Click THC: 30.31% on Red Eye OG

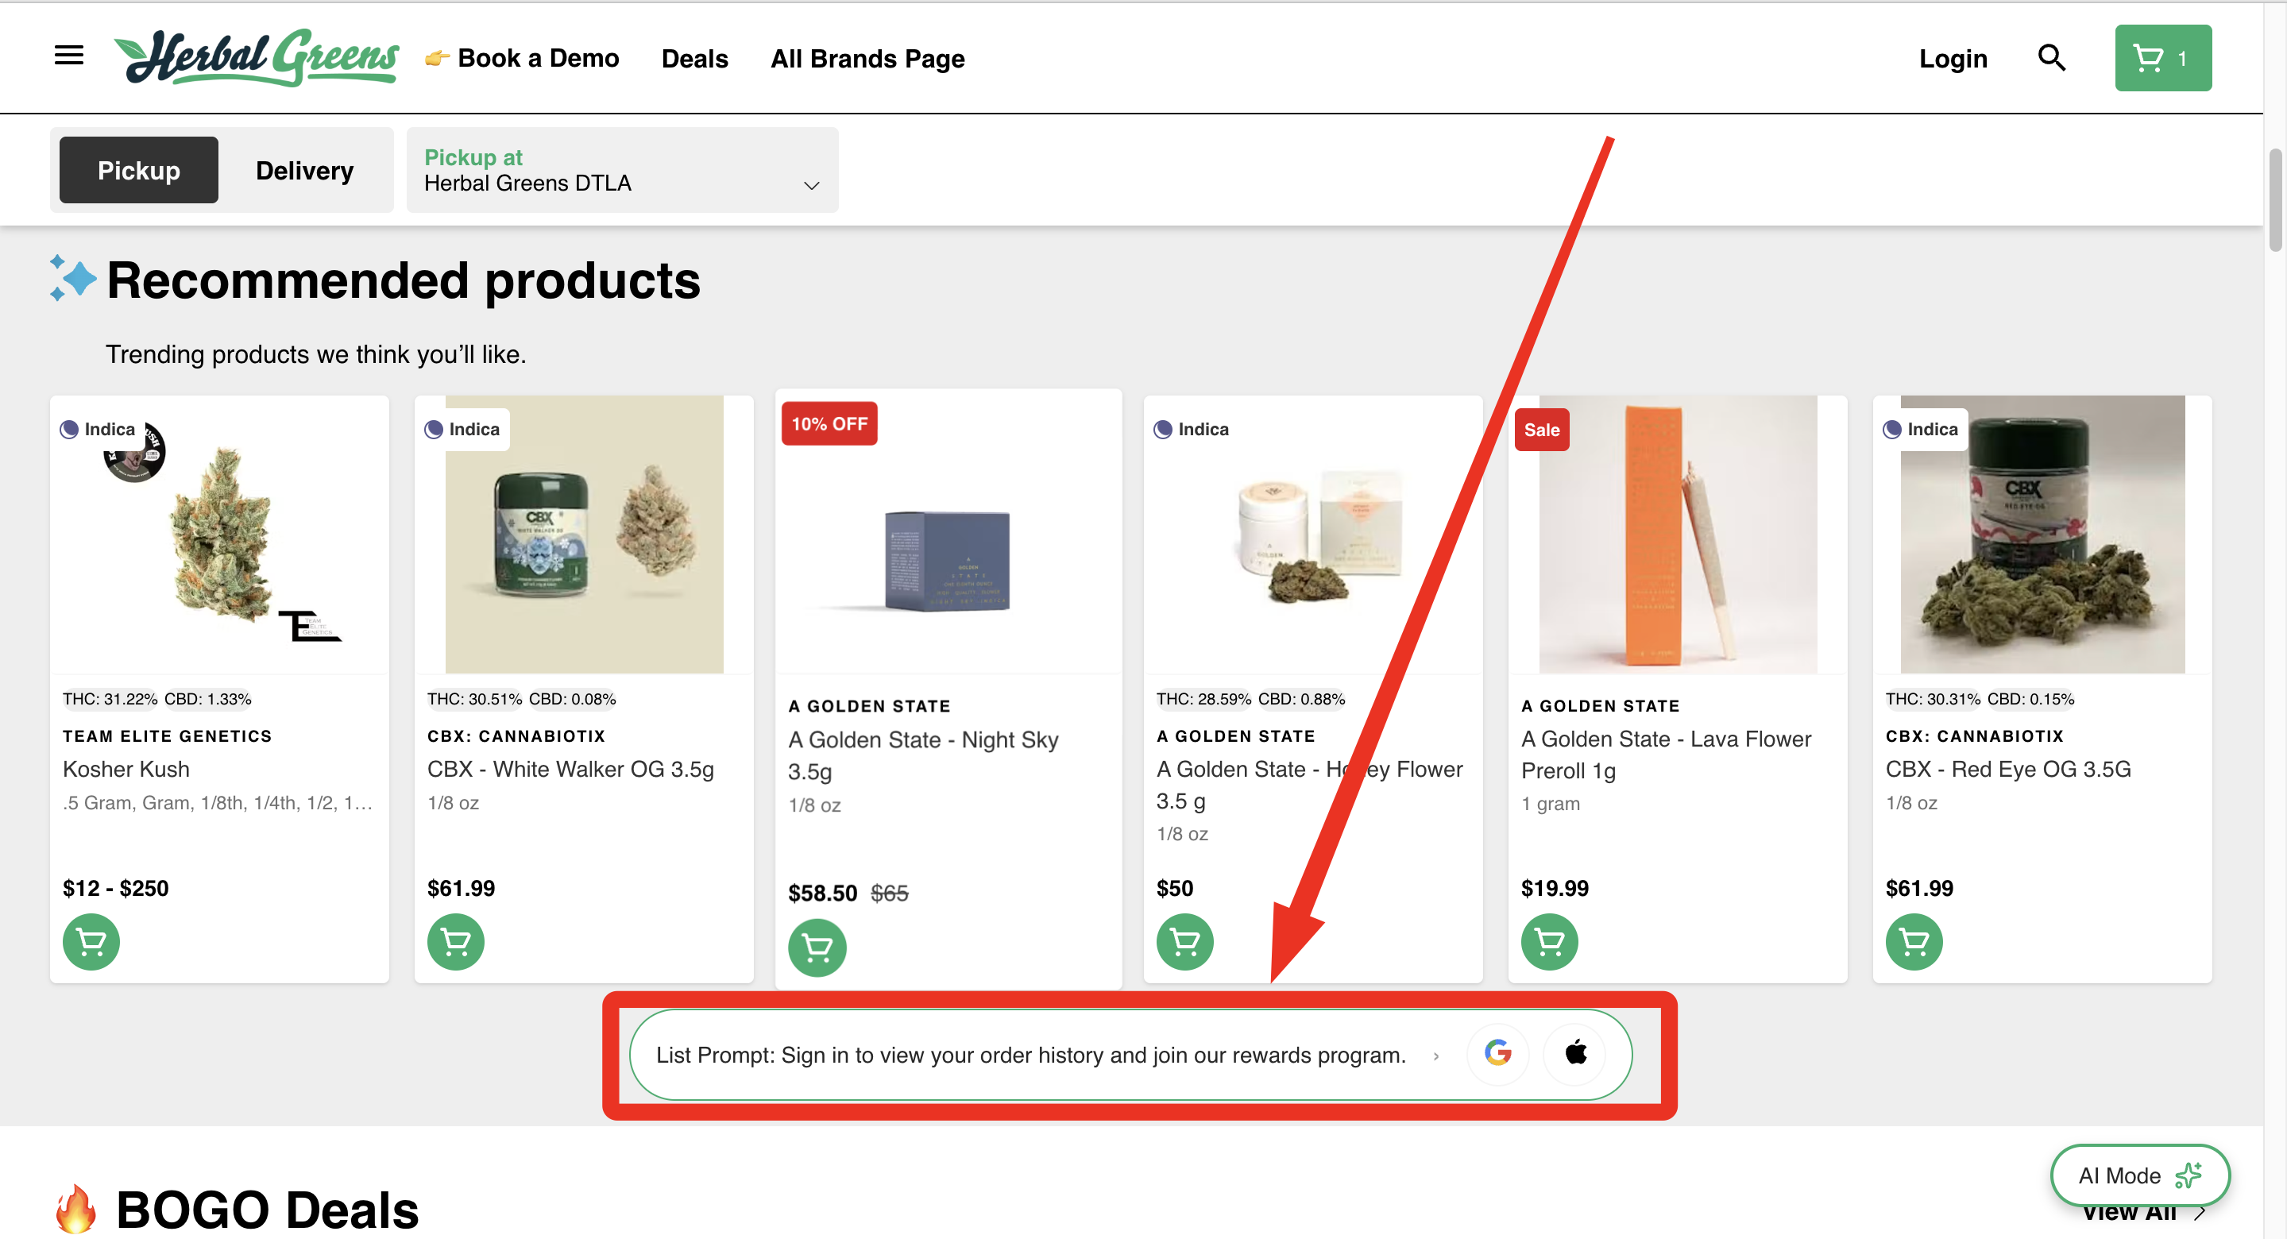(x=1933, y=700)
